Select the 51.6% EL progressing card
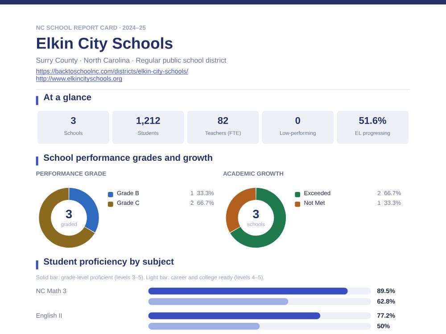This screenshot has height=334, width=446. click(x=372, y=127)
